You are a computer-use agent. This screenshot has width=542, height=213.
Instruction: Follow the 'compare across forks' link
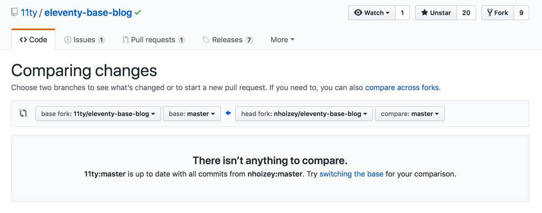point(402,88)
